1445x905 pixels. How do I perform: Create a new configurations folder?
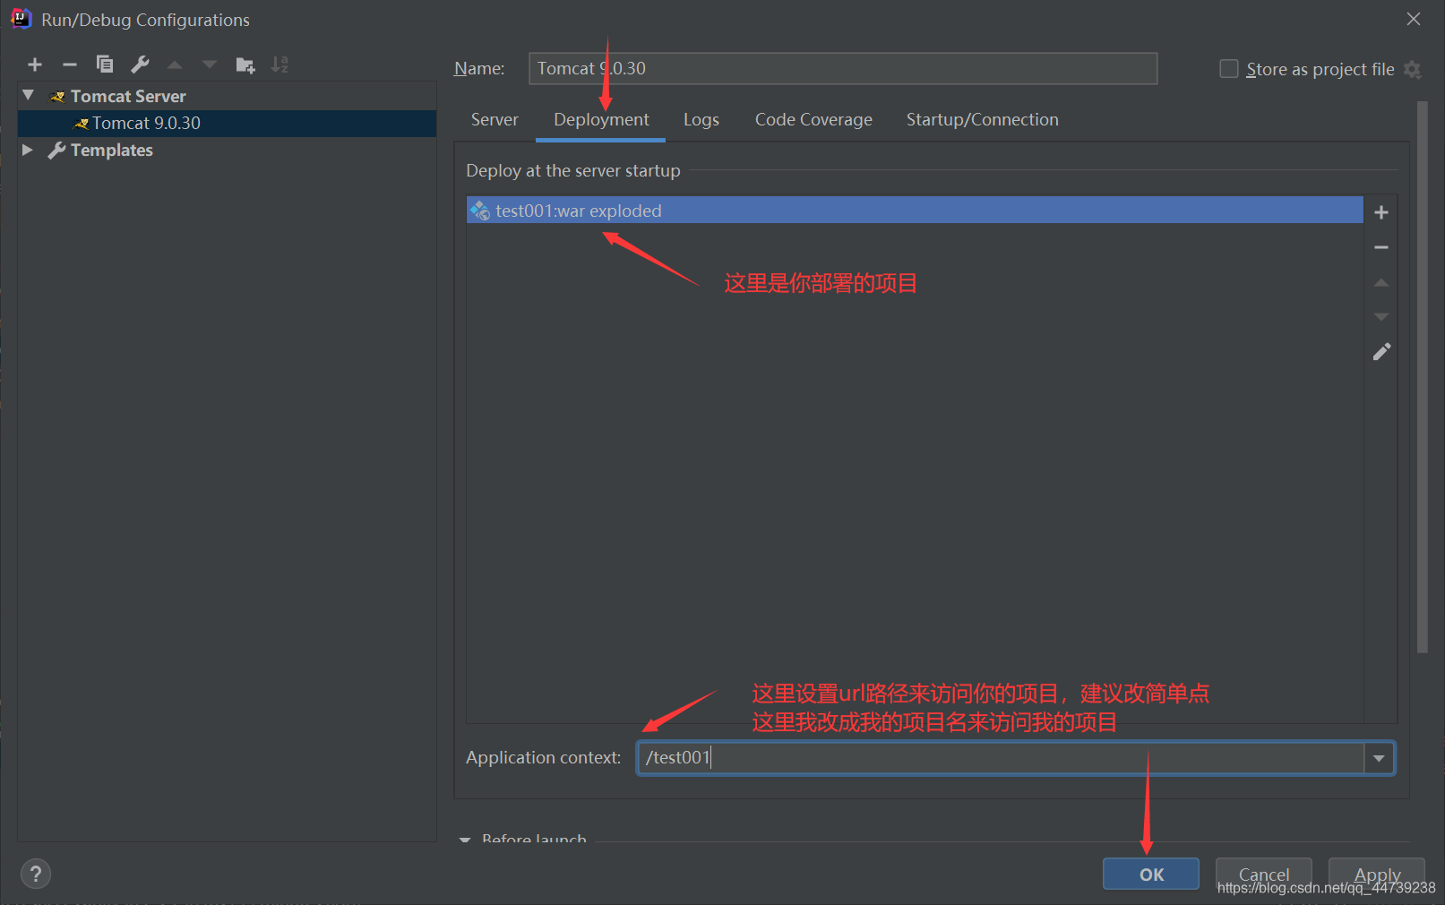coord(245,65)
